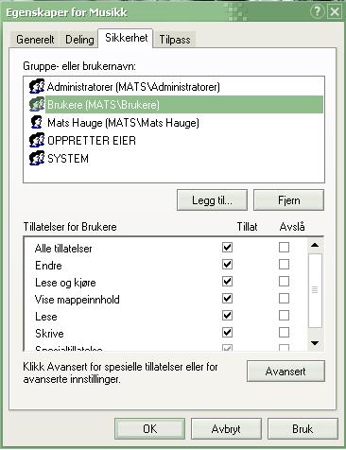Screen dimensions: 346x450
Task: Click the Fjern button
Action: point(288,200)
